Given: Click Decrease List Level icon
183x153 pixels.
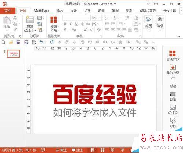Looking at the screenshot, I should [107, 24].
